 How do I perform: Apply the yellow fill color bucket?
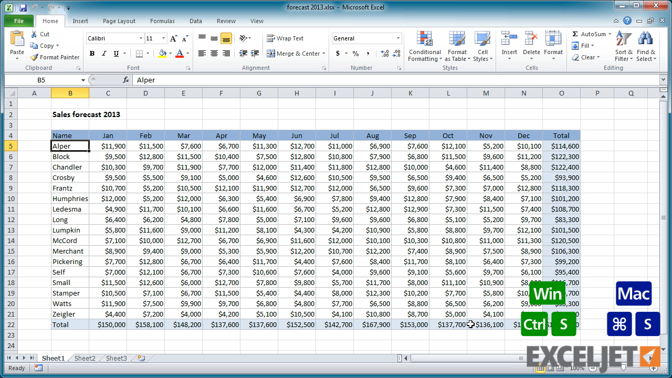point(162,54)
